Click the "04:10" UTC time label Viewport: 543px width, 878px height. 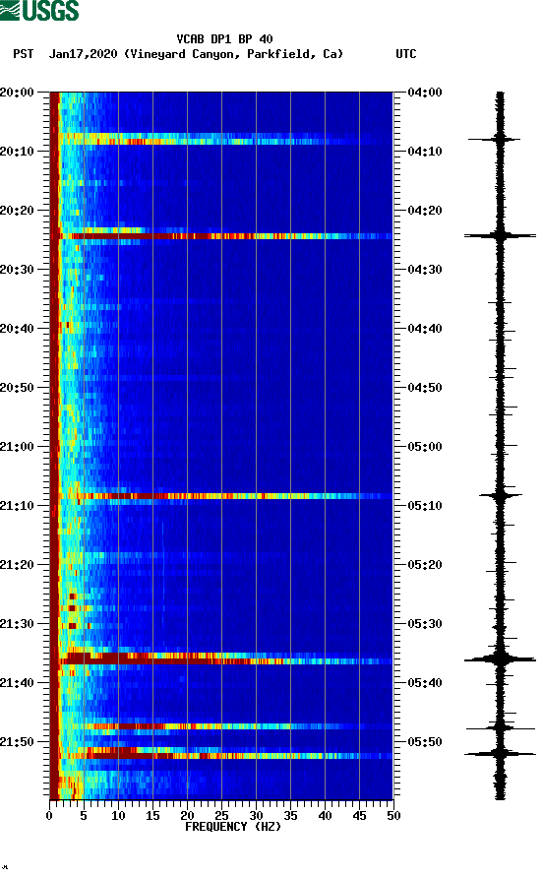pos(425,152)
